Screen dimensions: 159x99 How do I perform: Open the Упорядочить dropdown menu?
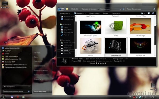click(65, 13)
